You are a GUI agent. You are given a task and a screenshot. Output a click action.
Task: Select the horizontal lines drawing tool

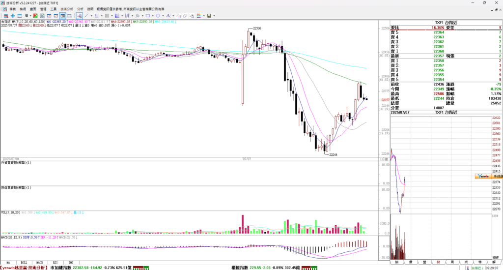[x=97, y=16]
